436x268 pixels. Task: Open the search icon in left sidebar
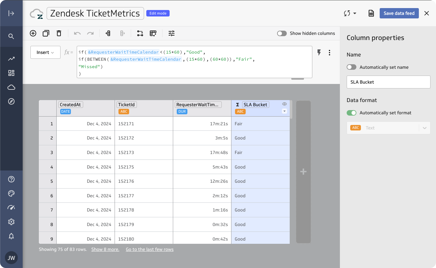[11, 36]
